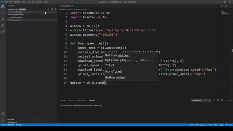
Task: Click the 'def func_speed_test():' line
Action: (x=90, y=43)
